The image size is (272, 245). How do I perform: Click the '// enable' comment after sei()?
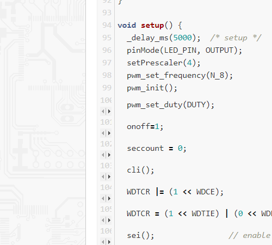pos(250,236)
